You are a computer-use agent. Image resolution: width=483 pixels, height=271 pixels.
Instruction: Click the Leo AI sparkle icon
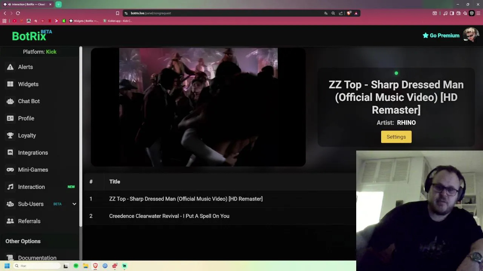(465, 13)
